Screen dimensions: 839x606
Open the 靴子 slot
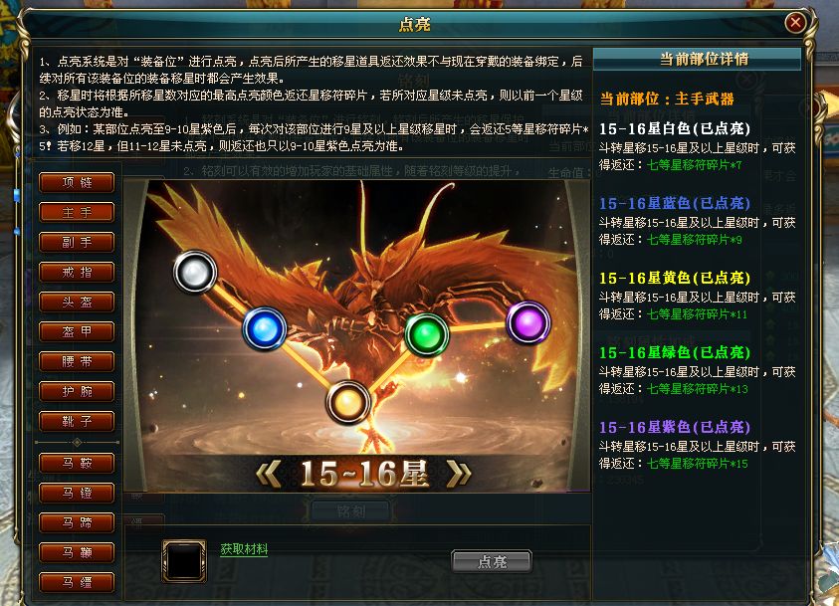click(77, 422)
